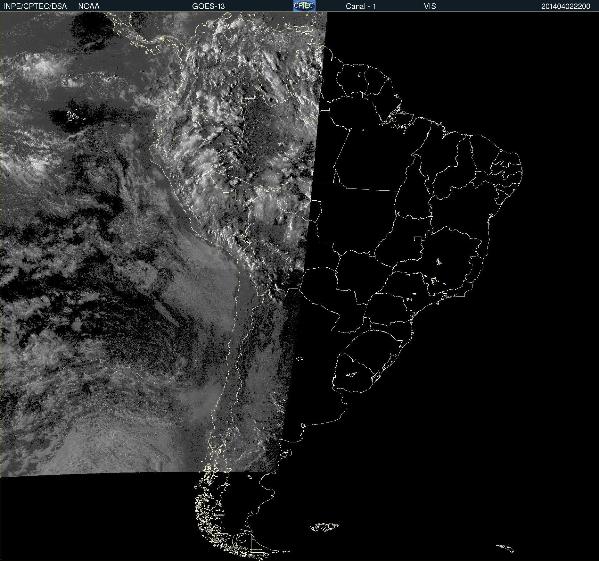
Task: Click the CPTEC logo in header
Action: point(304,6)
